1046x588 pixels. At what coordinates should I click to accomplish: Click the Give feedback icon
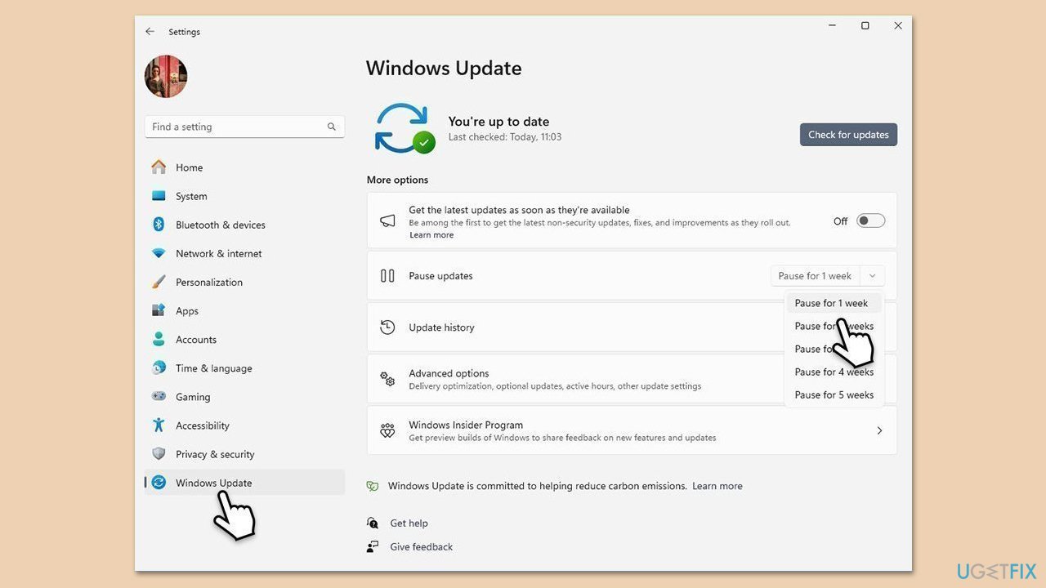(x=373, y=547)
